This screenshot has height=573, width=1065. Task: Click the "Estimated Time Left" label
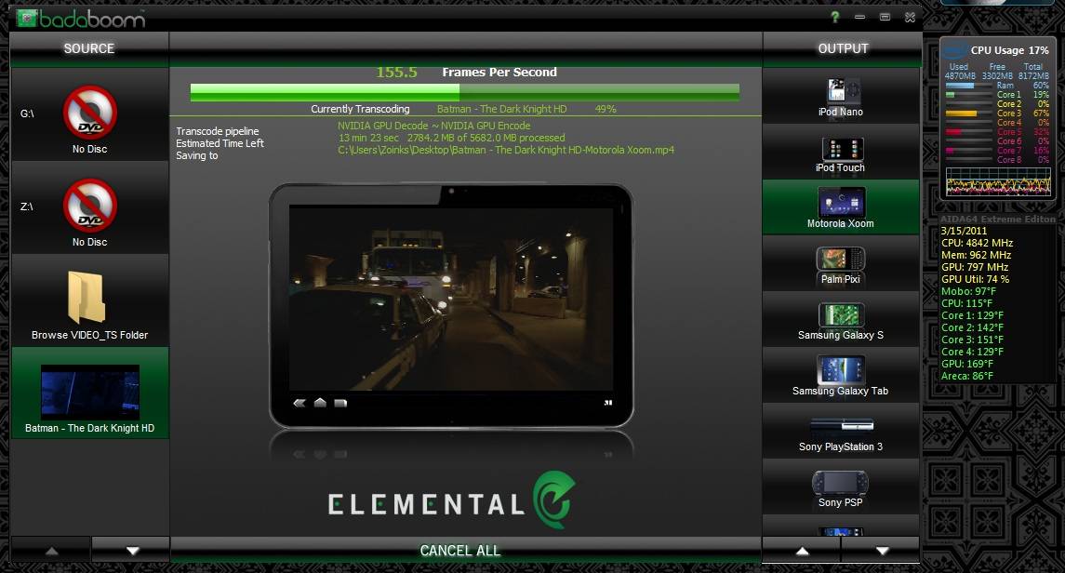click(x=220, y=143)
